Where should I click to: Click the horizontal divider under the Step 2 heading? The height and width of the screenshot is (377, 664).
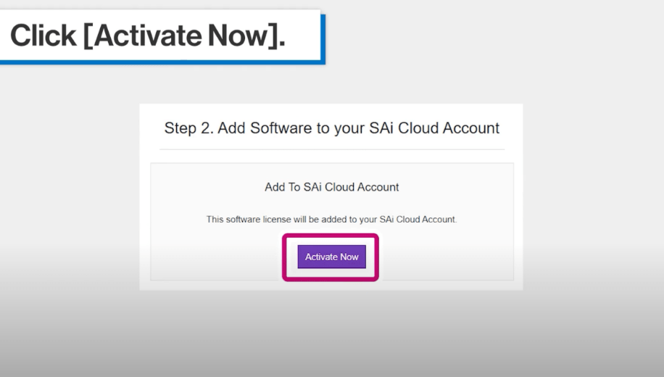coord(331,149)
